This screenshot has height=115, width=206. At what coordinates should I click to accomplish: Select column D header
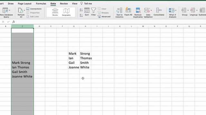[x=39, y=26]
